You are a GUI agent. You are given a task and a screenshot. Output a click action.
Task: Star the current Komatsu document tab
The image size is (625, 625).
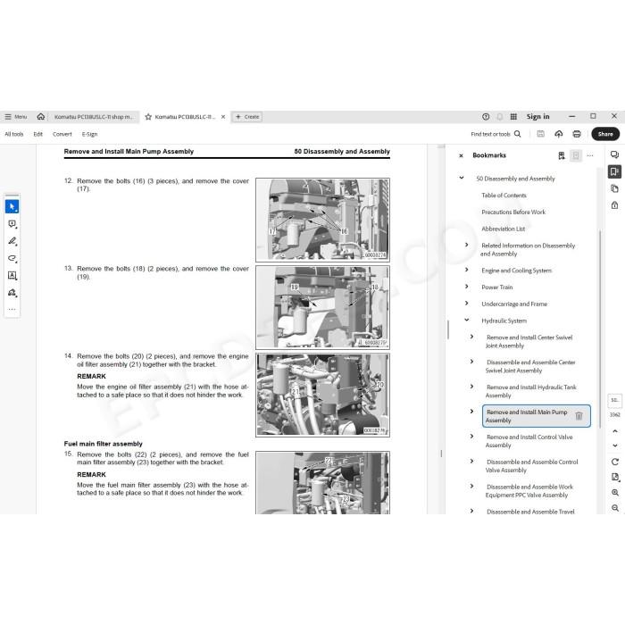pyautogui.click(x=148, y=117)
